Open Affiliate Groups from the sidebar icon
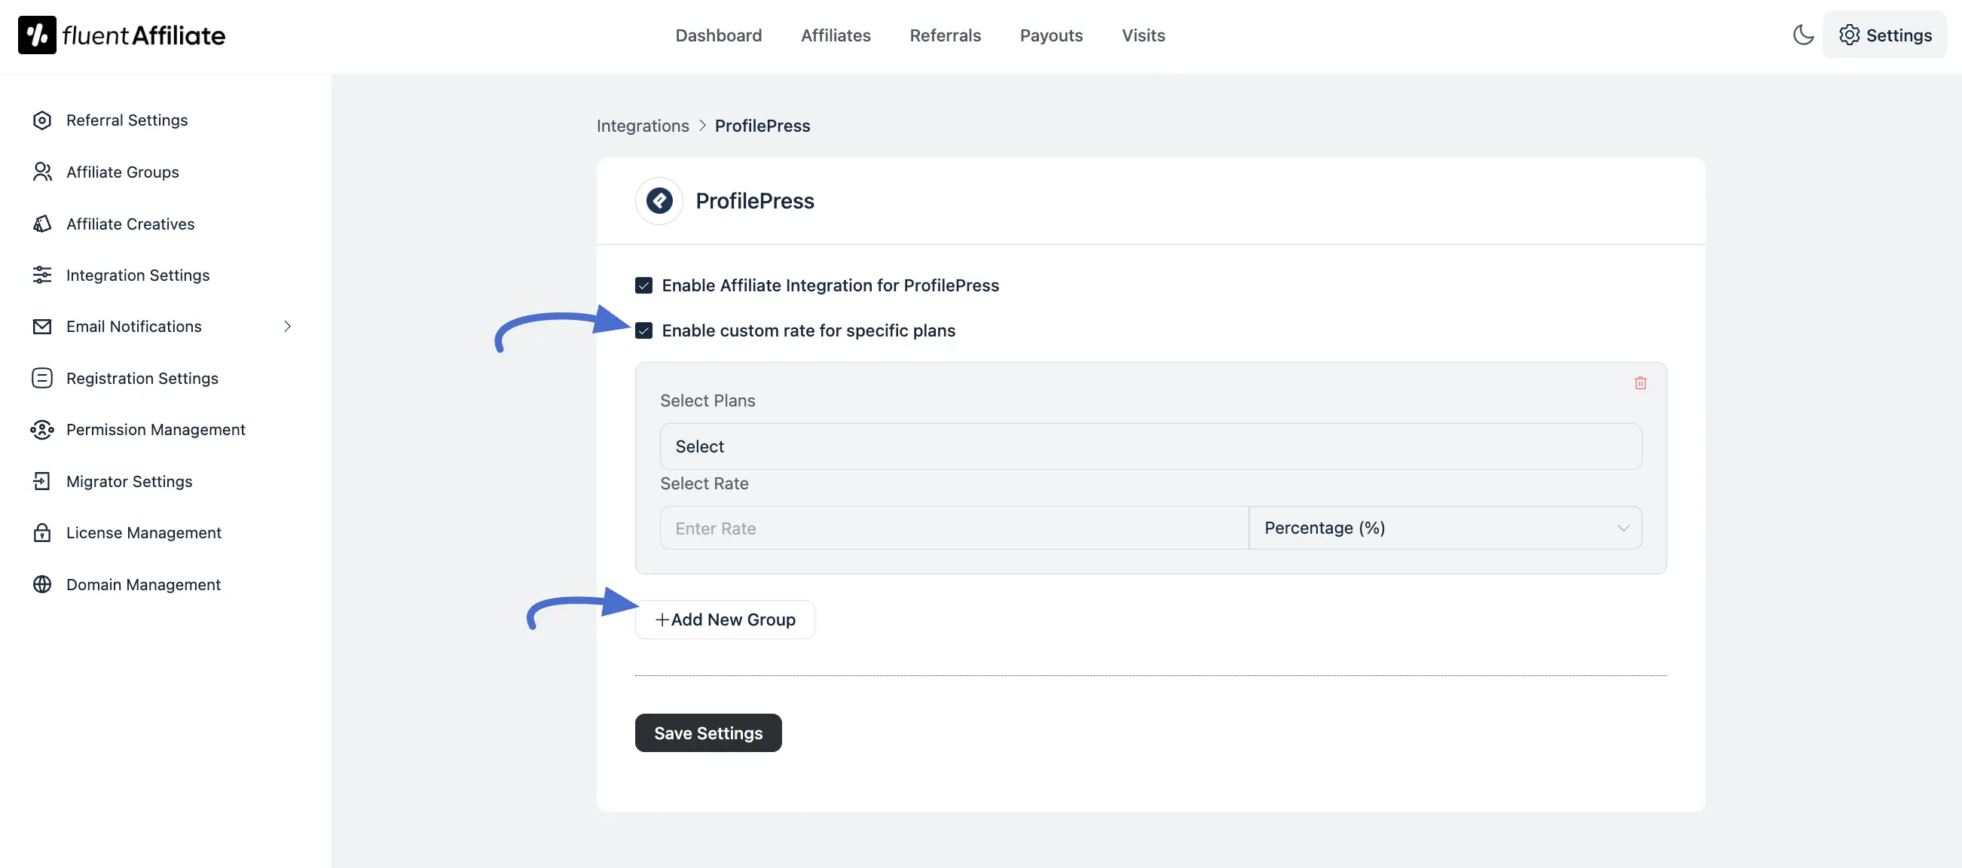The height and width of the screenshot is (868, 1962). [x=42, y=172]
